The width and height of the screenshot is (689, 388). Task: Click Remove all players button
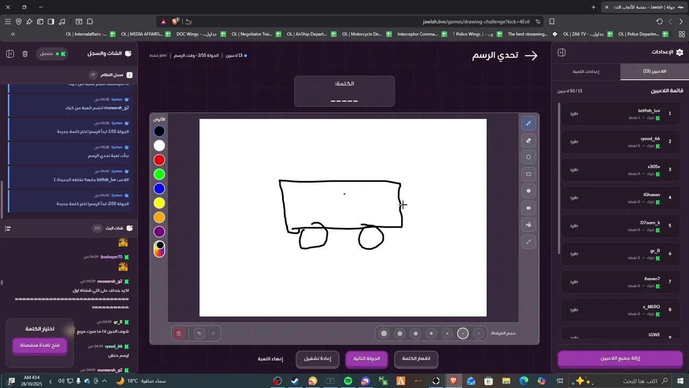620,358
